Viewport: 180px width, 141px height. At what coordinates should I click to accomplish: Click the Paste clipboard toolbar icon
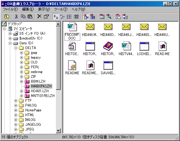[30, 16]
